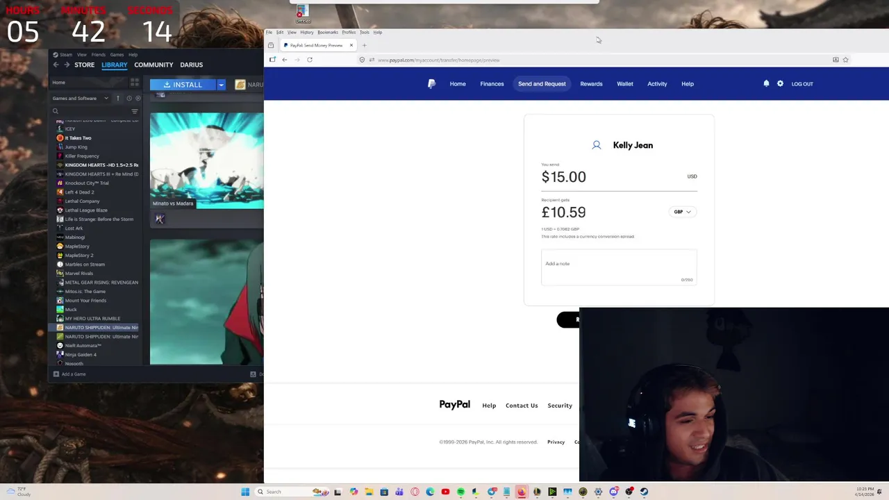Click Security link in PayPal footer
Viewport: 889px width, 500px height.
pos(560,406)
